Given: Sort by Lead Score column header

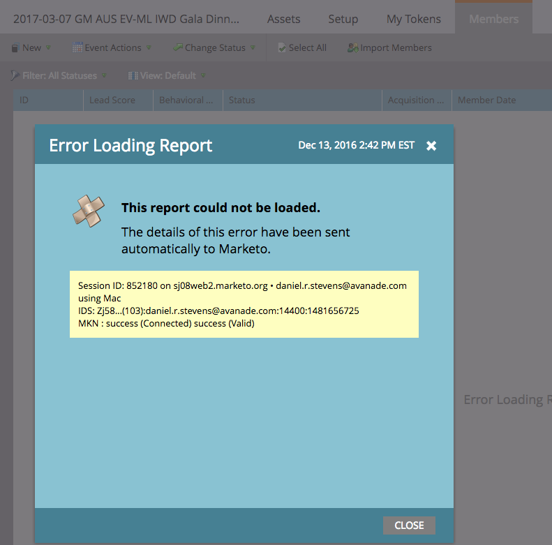Looking at the screenshot, I should tap(119, 100).
